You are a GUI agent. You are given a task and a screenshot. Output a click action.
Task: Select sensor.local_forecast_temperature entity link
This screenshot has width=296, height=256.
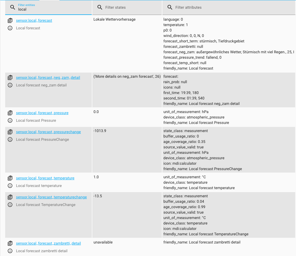coord(45,178)
